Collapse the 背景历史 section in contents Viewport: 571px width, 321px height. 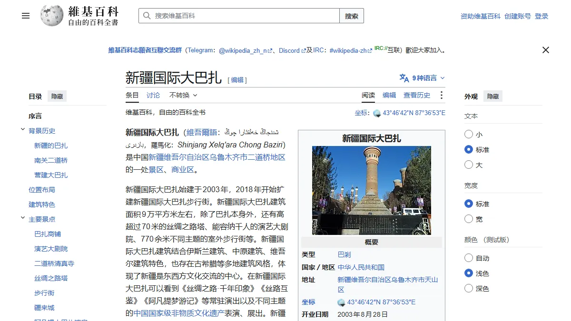tap(22, 129)
